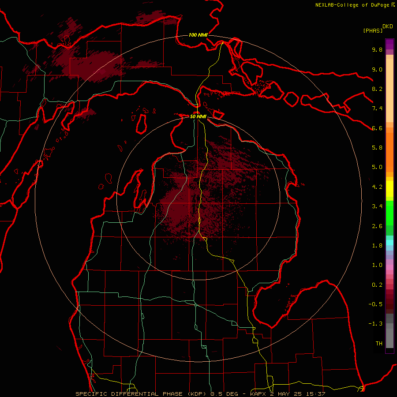
Task: Click the 0.2 scale value
Action: click(377, 285)
